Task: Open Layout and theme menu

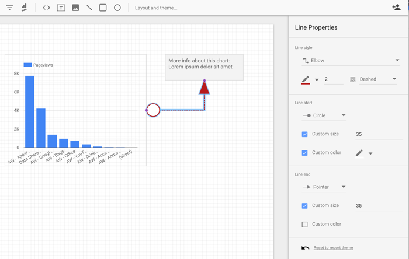Action: tap(156, 8)
